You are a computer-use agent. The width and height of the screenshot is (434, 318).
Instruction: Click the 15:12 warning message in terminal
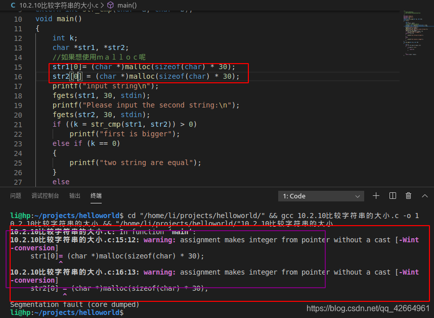coord(214,244)
